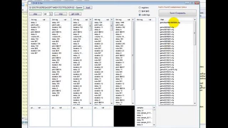Select 'pitch $002D' in 1ch list
Viewport: 228px width, 128px height.
(35, 32)
